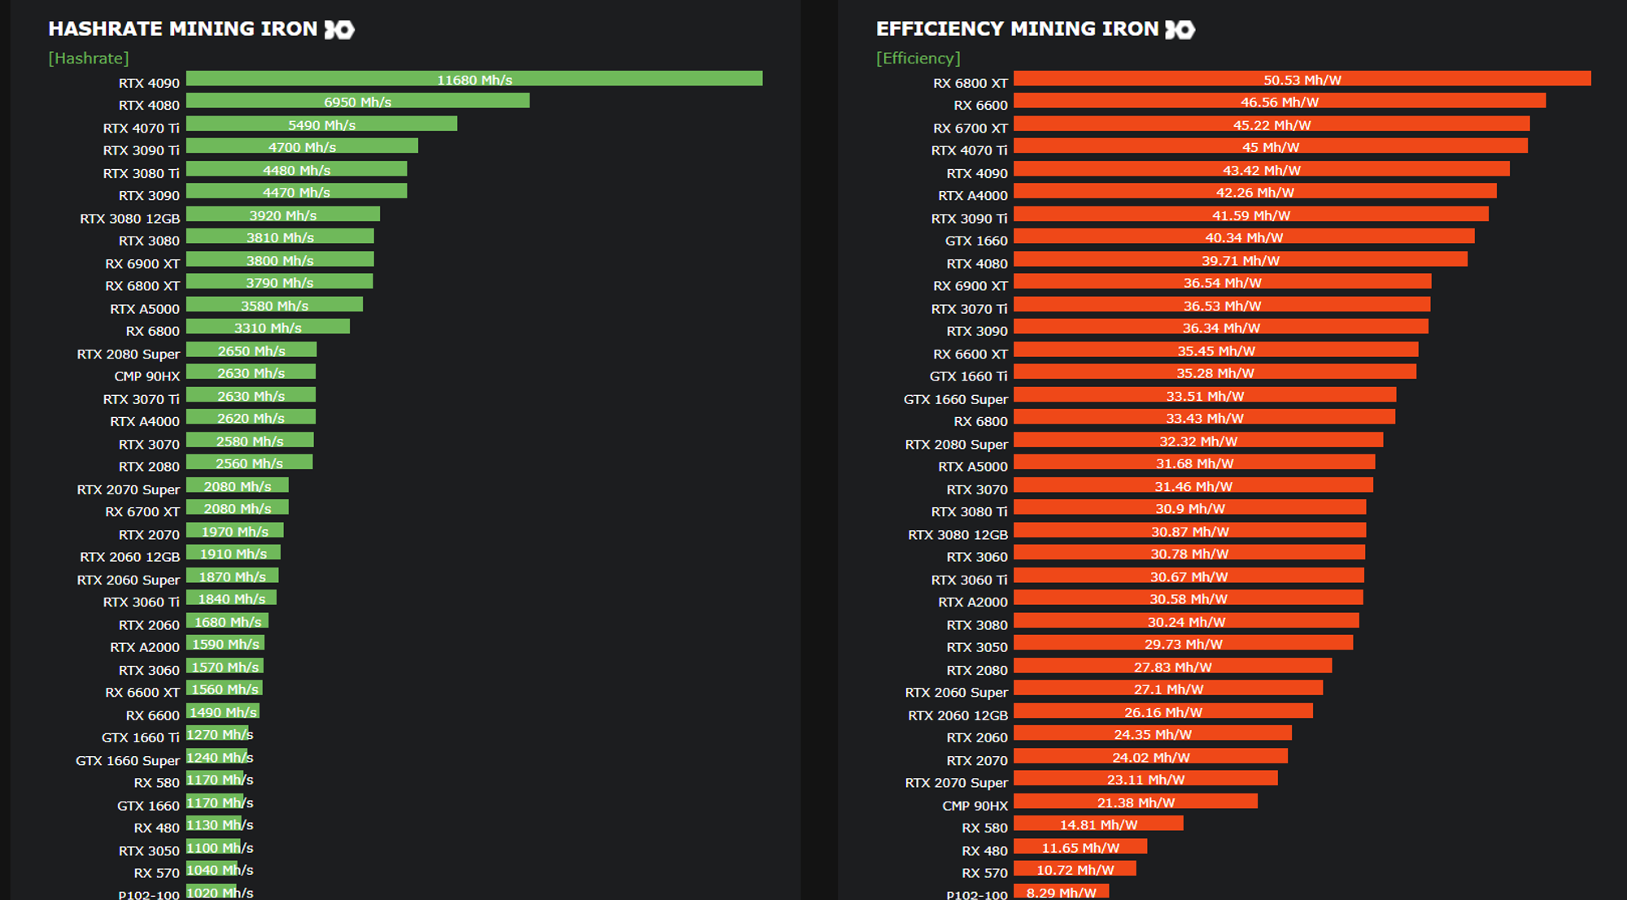
Task: Select the RTX 3050 29.73 Mh/W bar
Action: (1184, 643)
